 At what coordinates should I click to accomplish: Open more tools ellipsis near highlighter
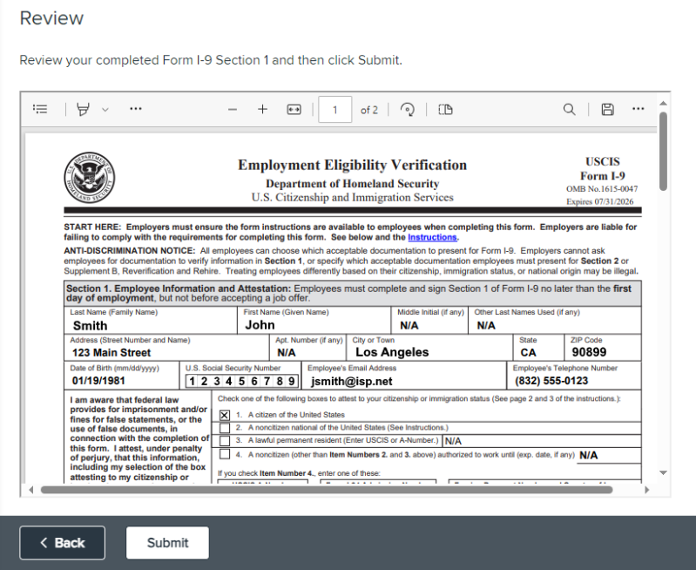point(135,108)
